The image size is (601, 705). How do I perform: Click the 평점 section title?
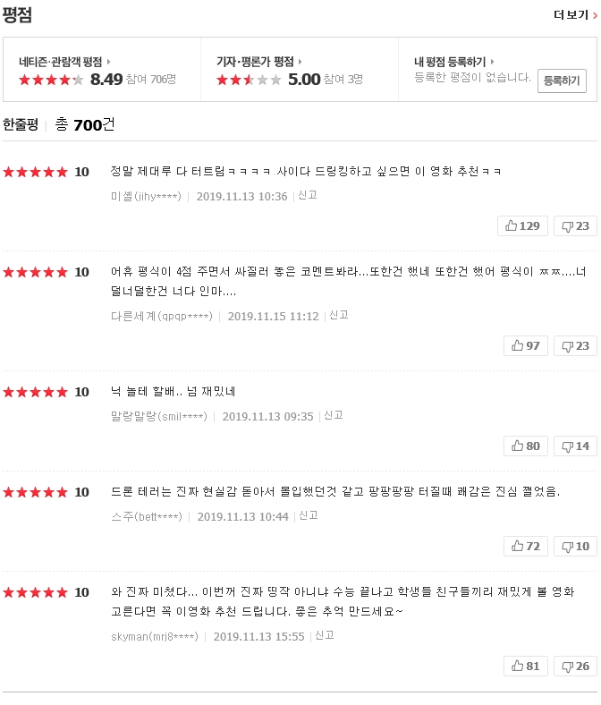(x=18, y=14)
